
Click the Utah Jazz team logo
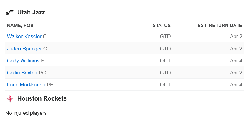tap(10, 12)
